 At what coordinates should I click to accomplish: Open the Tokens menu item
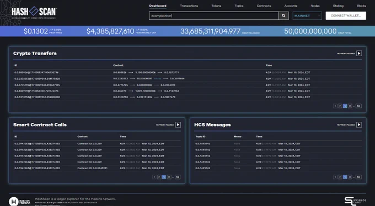click(x=216, y=6)
